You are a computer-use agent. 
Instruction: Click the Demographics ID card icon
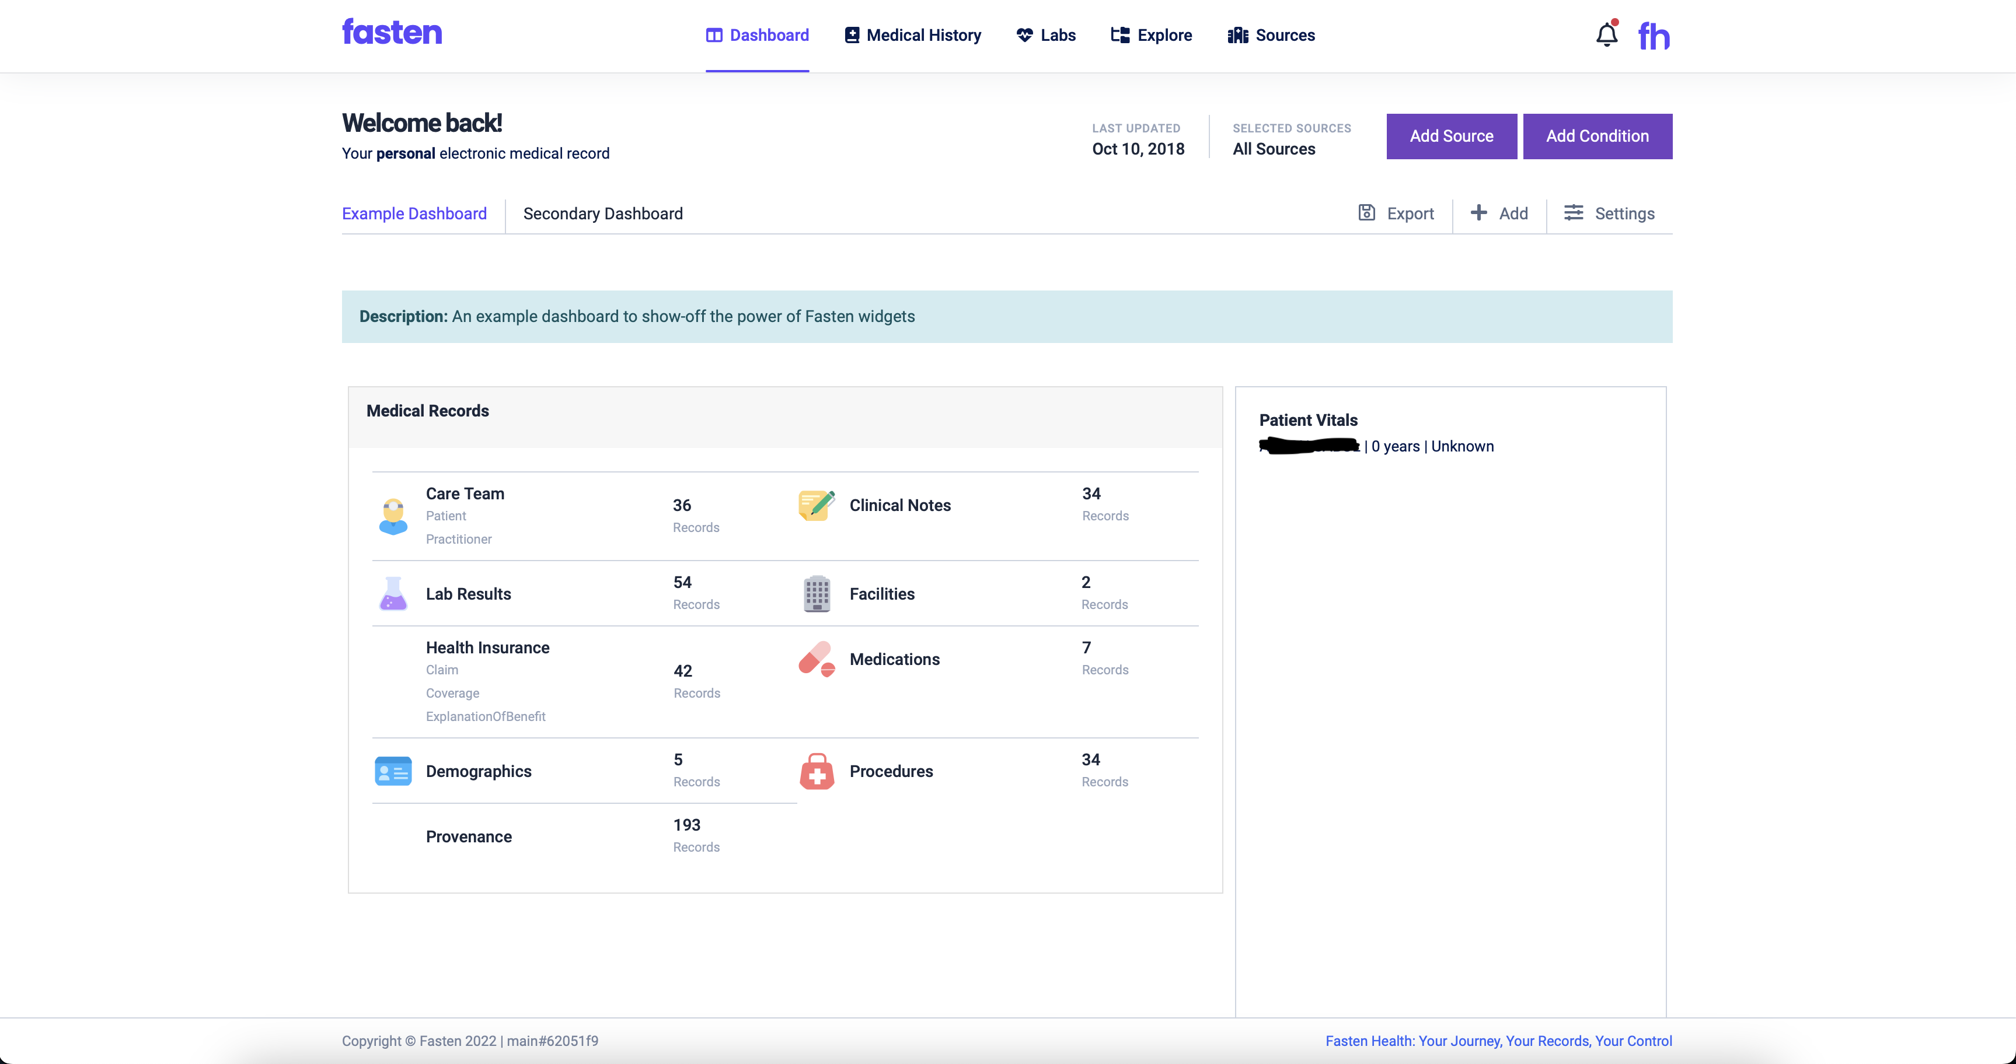coord(393,771)
